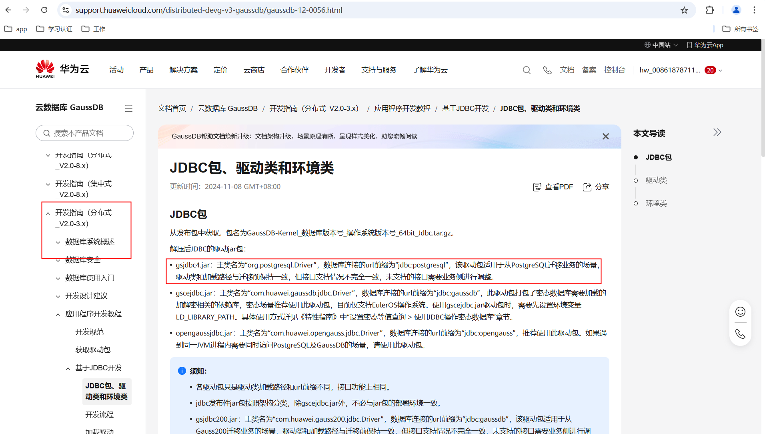This screenshot has height=434, width=765.
Task: Expand the 数据库使用入门 tree node
Action: 58,278
